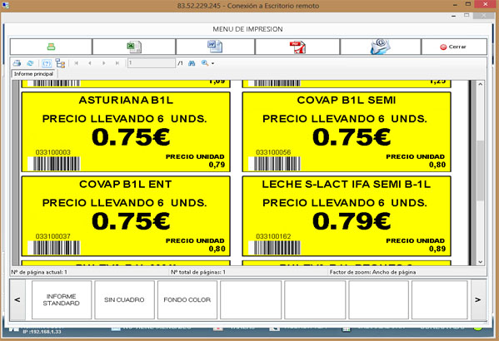The image size is (499, 341).
Task: Click barcode number 033100037
Action: pyautogui.click(x=52, y=236)
